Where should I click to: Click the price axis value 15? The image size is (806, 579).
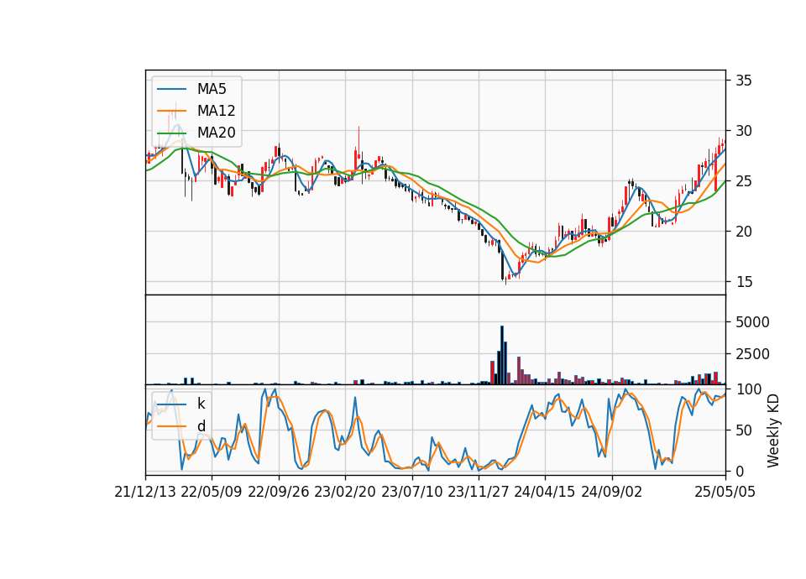(744, 282)
